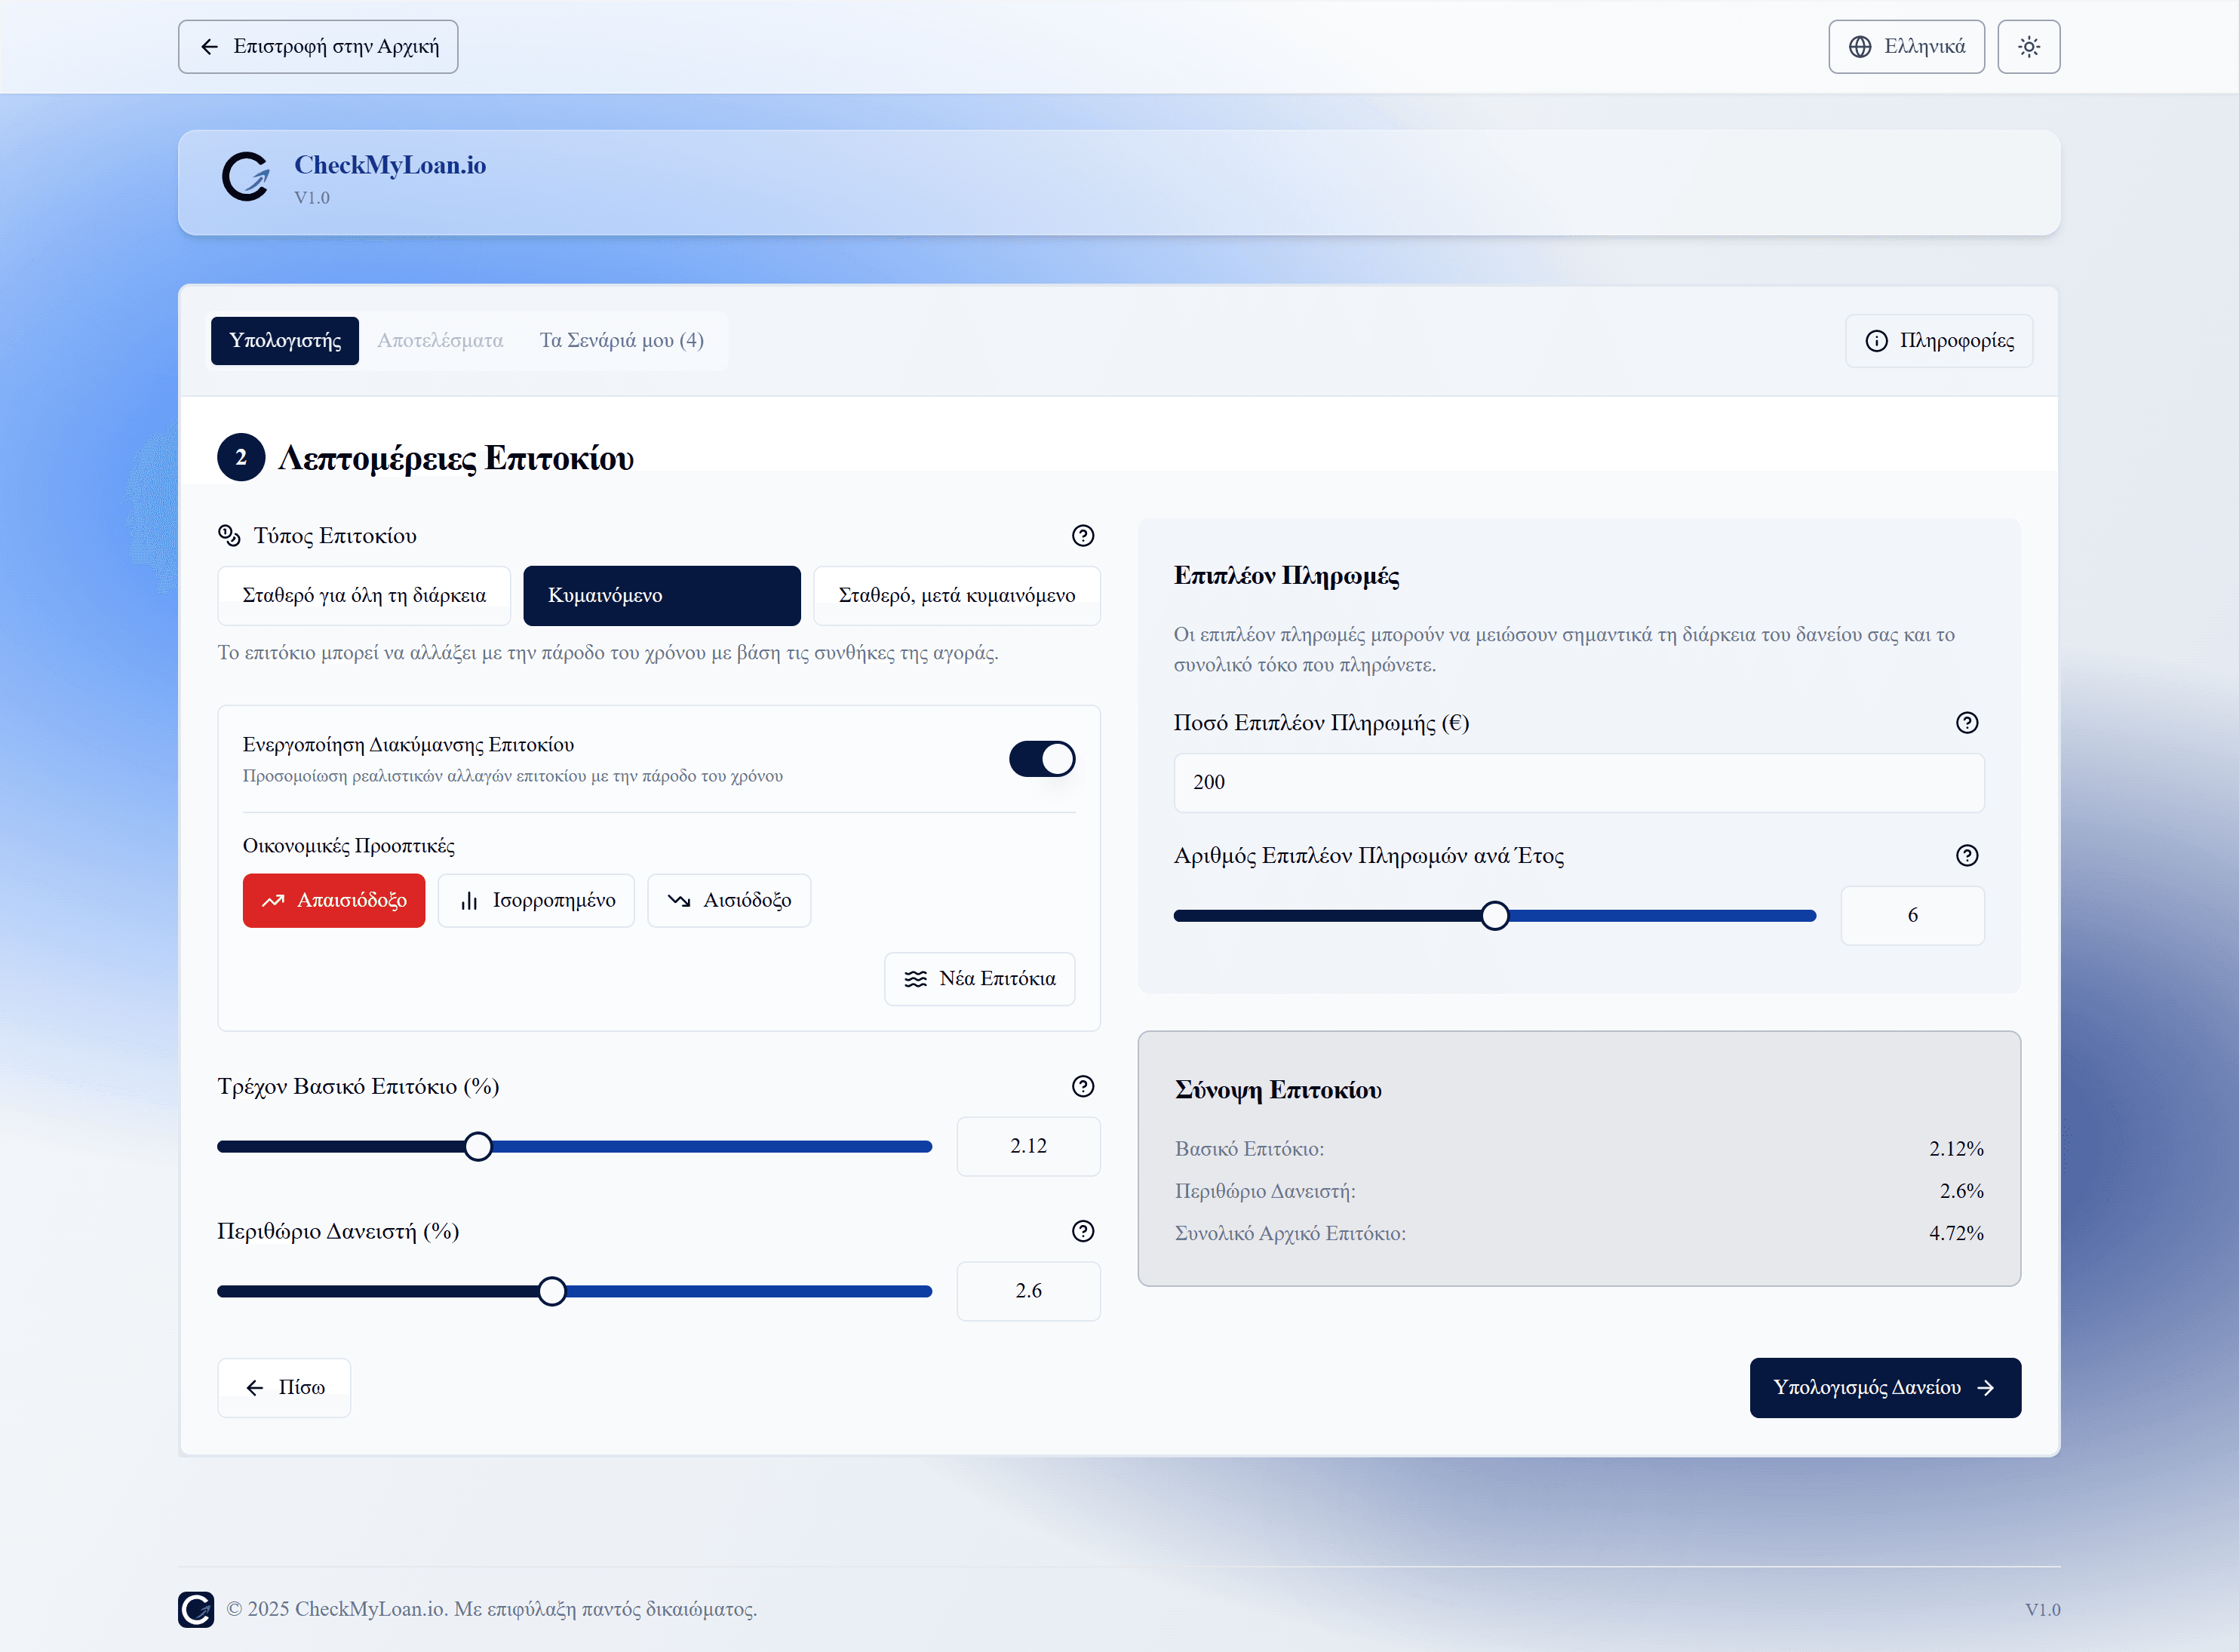Click Συνολικό Αρχικό Επιτόκιο value 4.72%
Screen dimensions: 2239x1652
click(1956, 1234)
